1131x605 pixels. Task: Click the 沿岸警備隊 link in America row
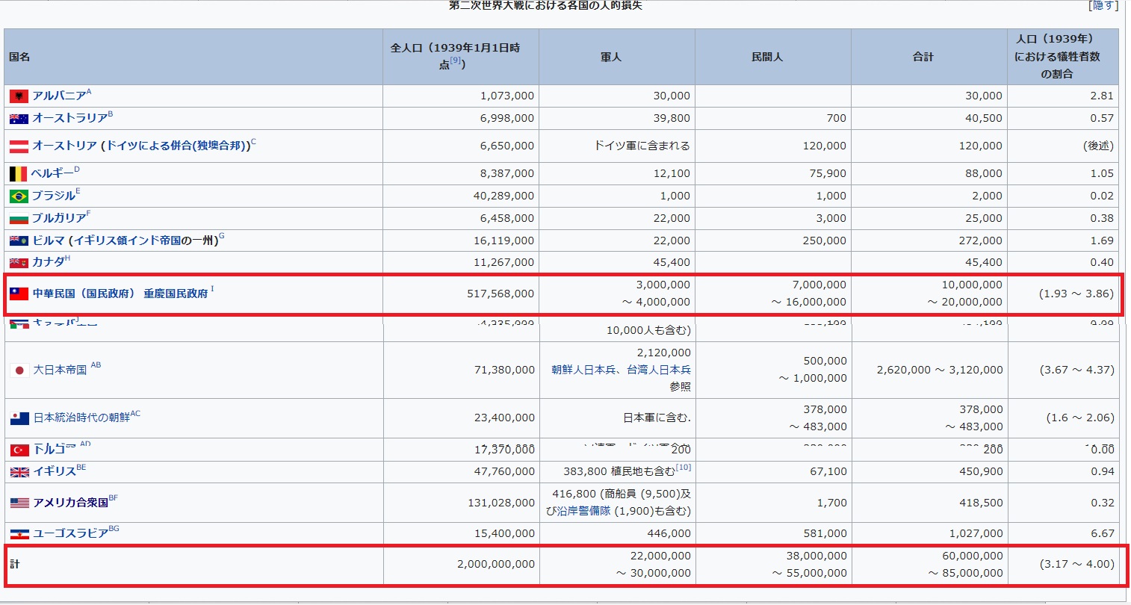coord(583,511)
